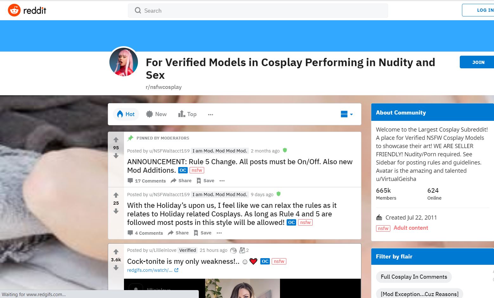494x298 pixels.
Task: Click the Verified flair next to u/Lillieinlove
Action: [187, 250]
